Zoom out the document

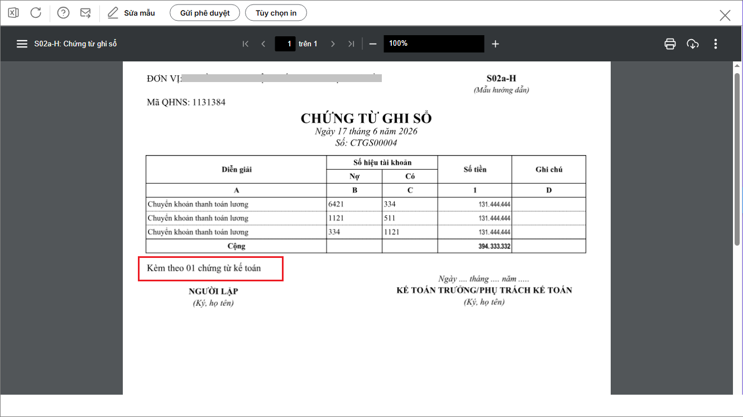pos(373,44)
